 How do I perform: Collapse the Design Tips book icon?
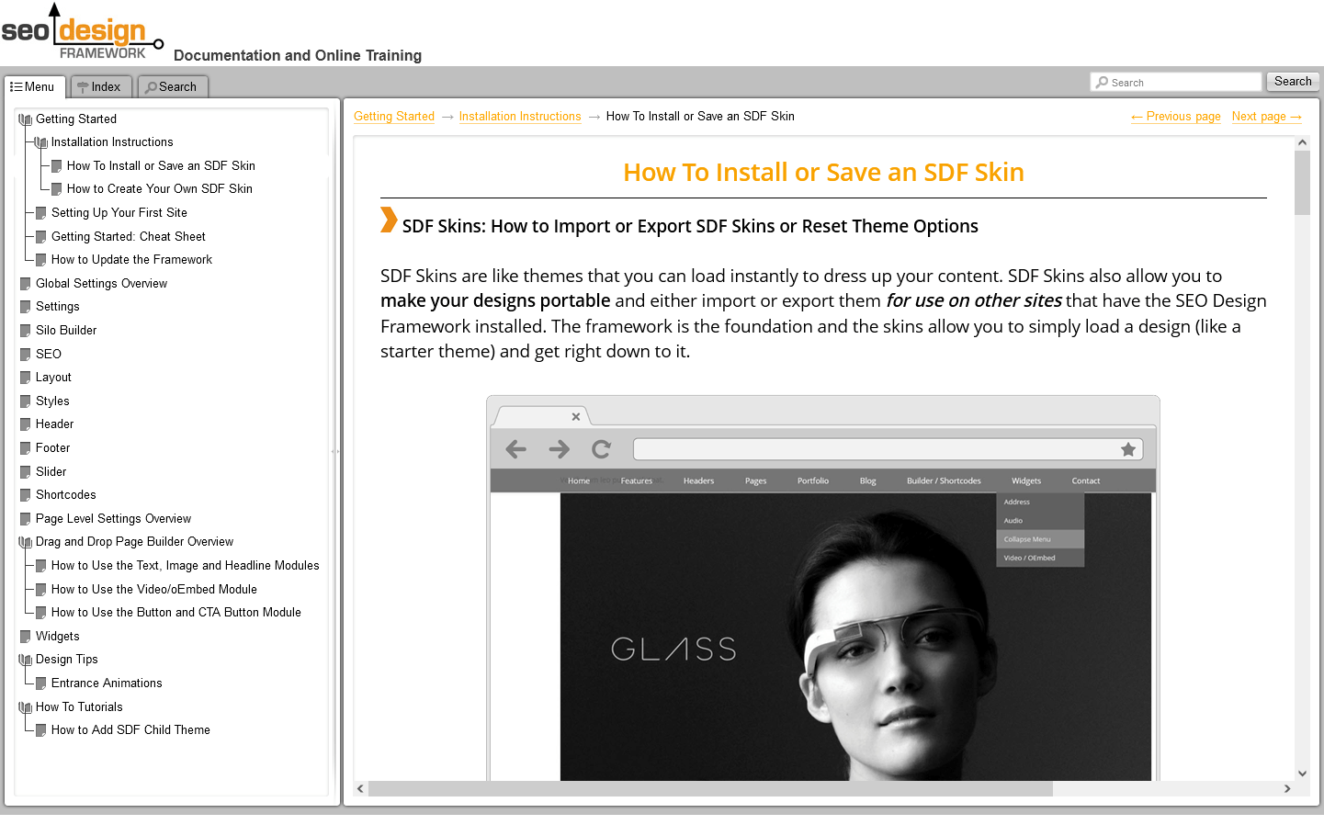tap(26, 660)
